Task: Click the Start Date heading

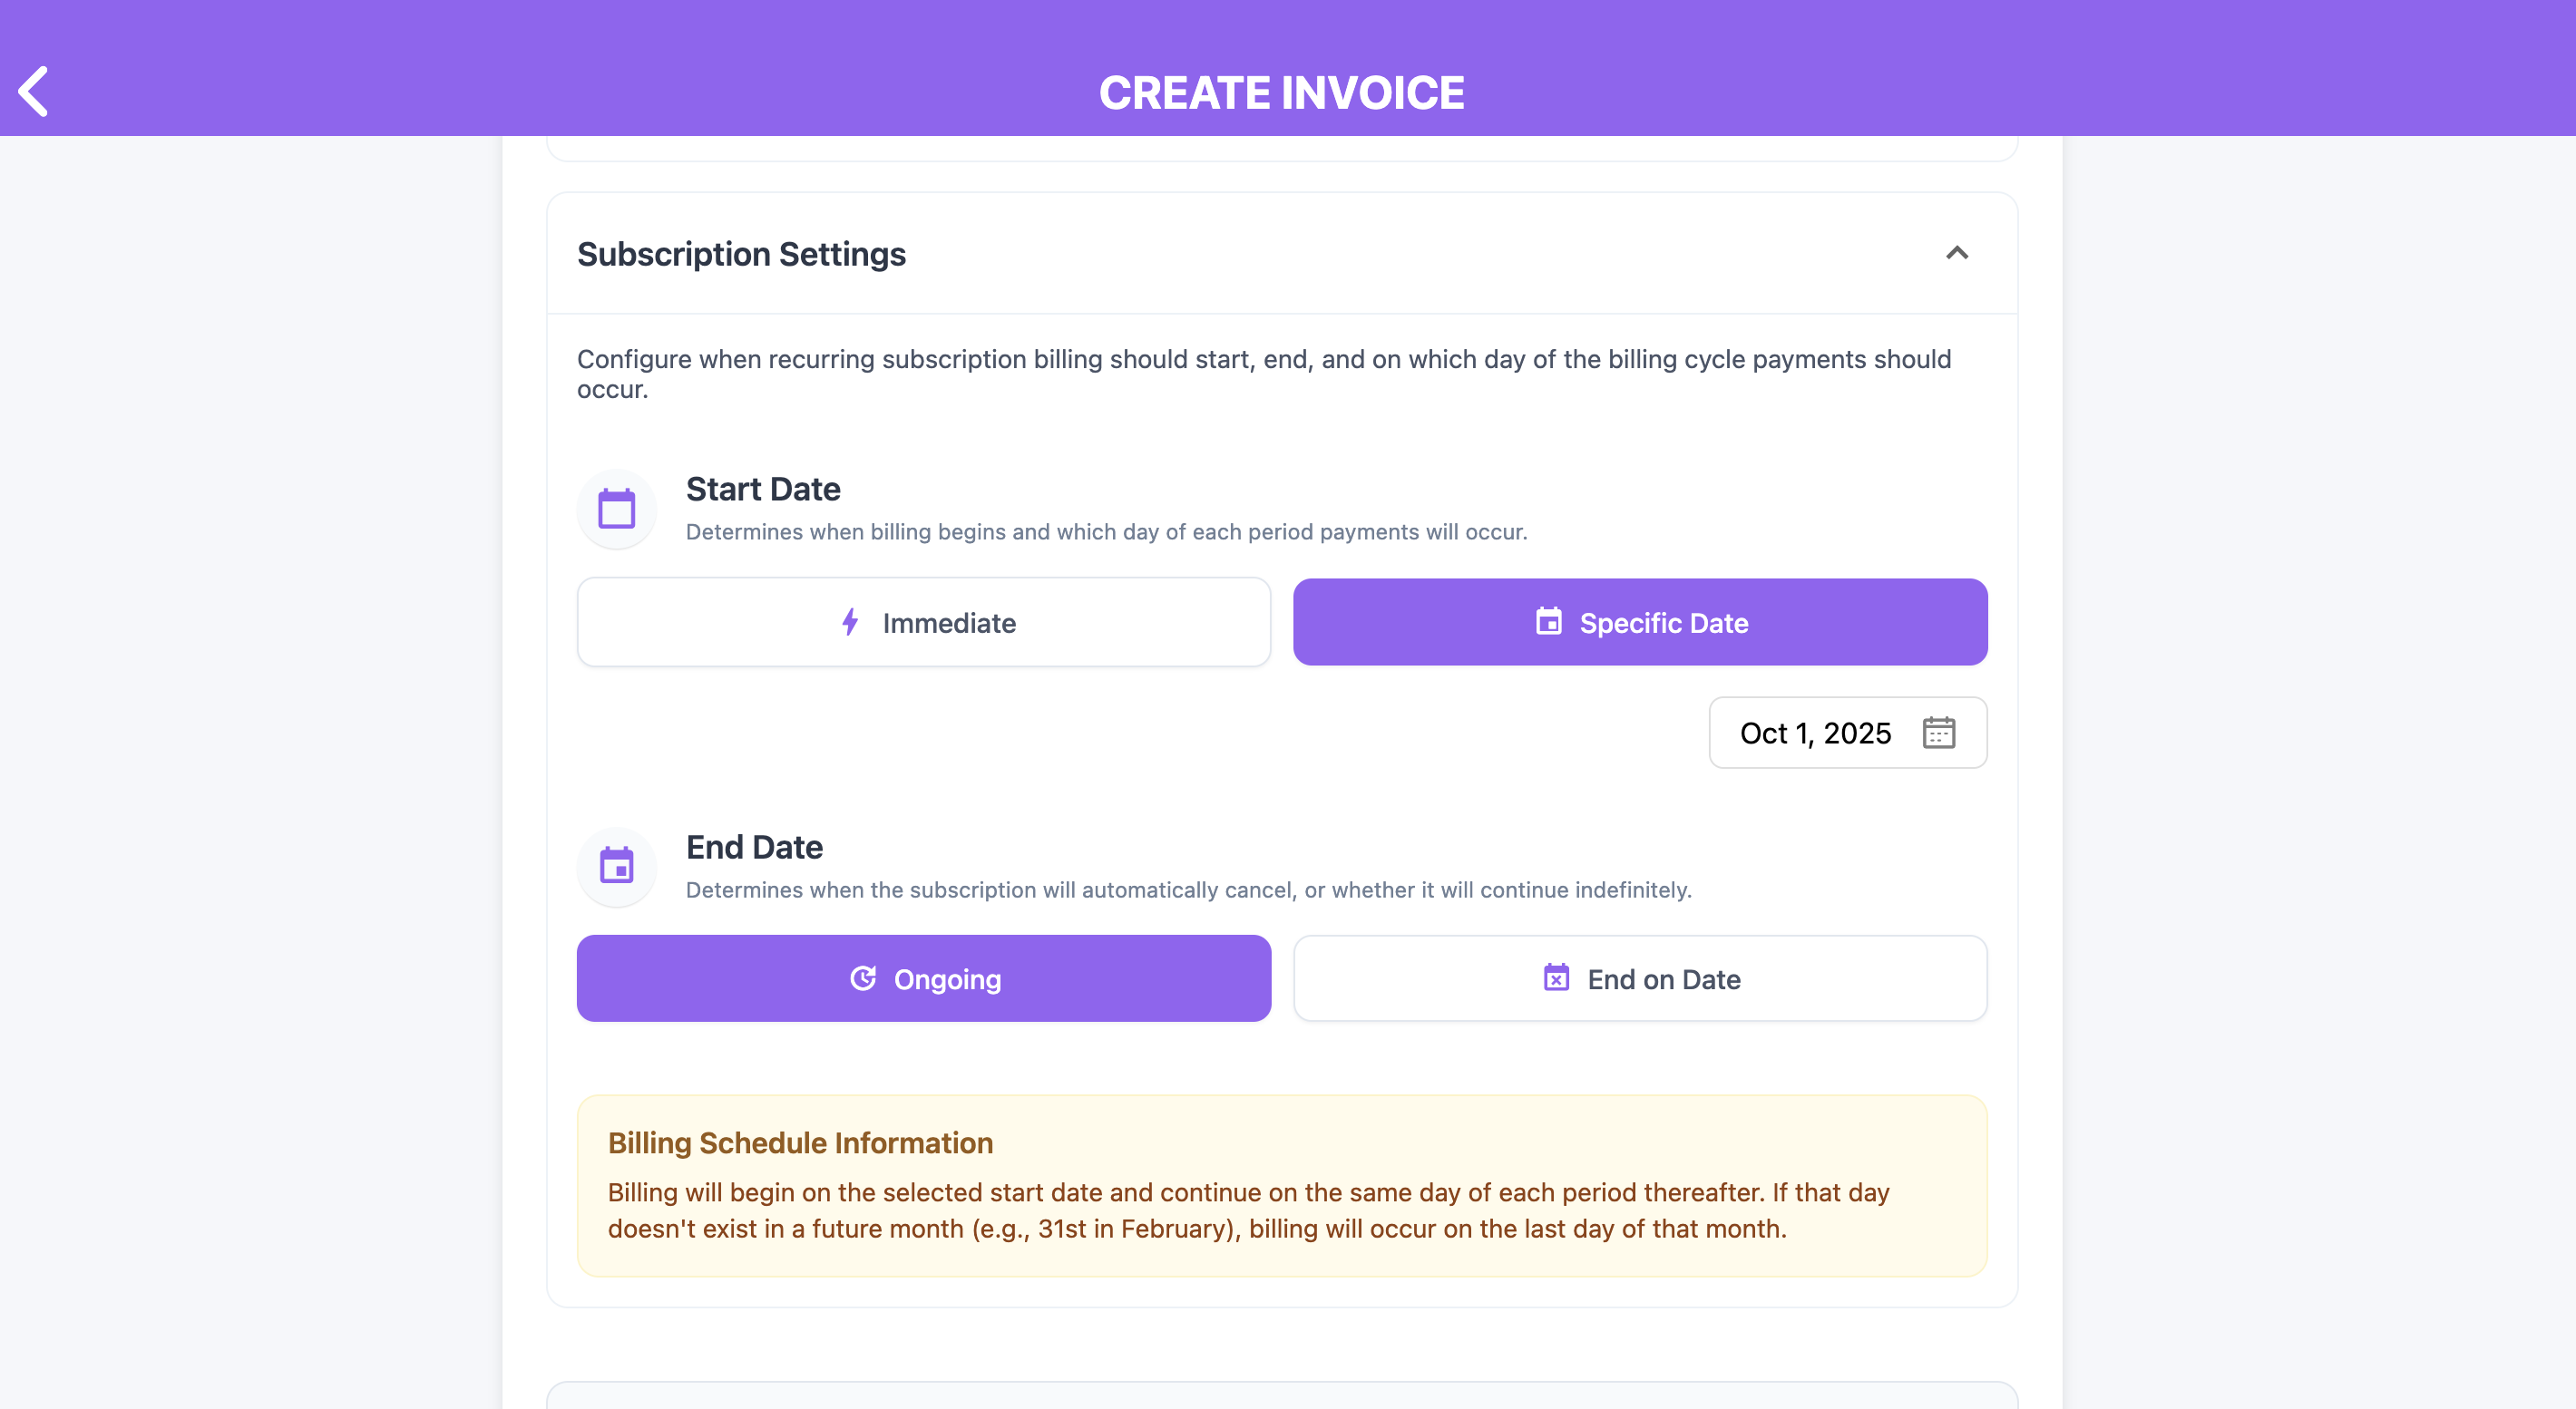Action: [763, 490]
